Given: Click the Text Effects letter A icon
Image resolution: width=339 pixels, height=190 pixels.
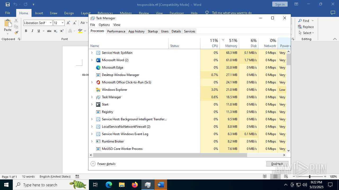Looking at the screenshot, I should (x=70, y=31).
